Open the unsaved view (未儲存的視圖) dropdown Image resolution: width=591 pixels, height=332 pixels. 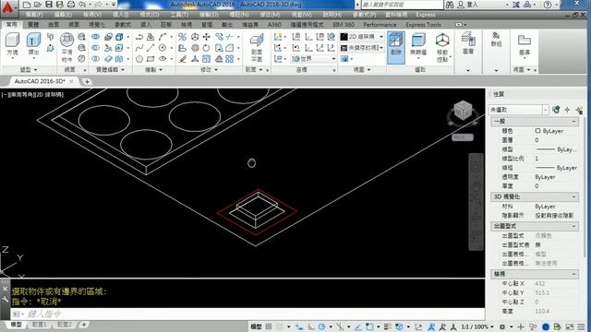pos(362,48)
